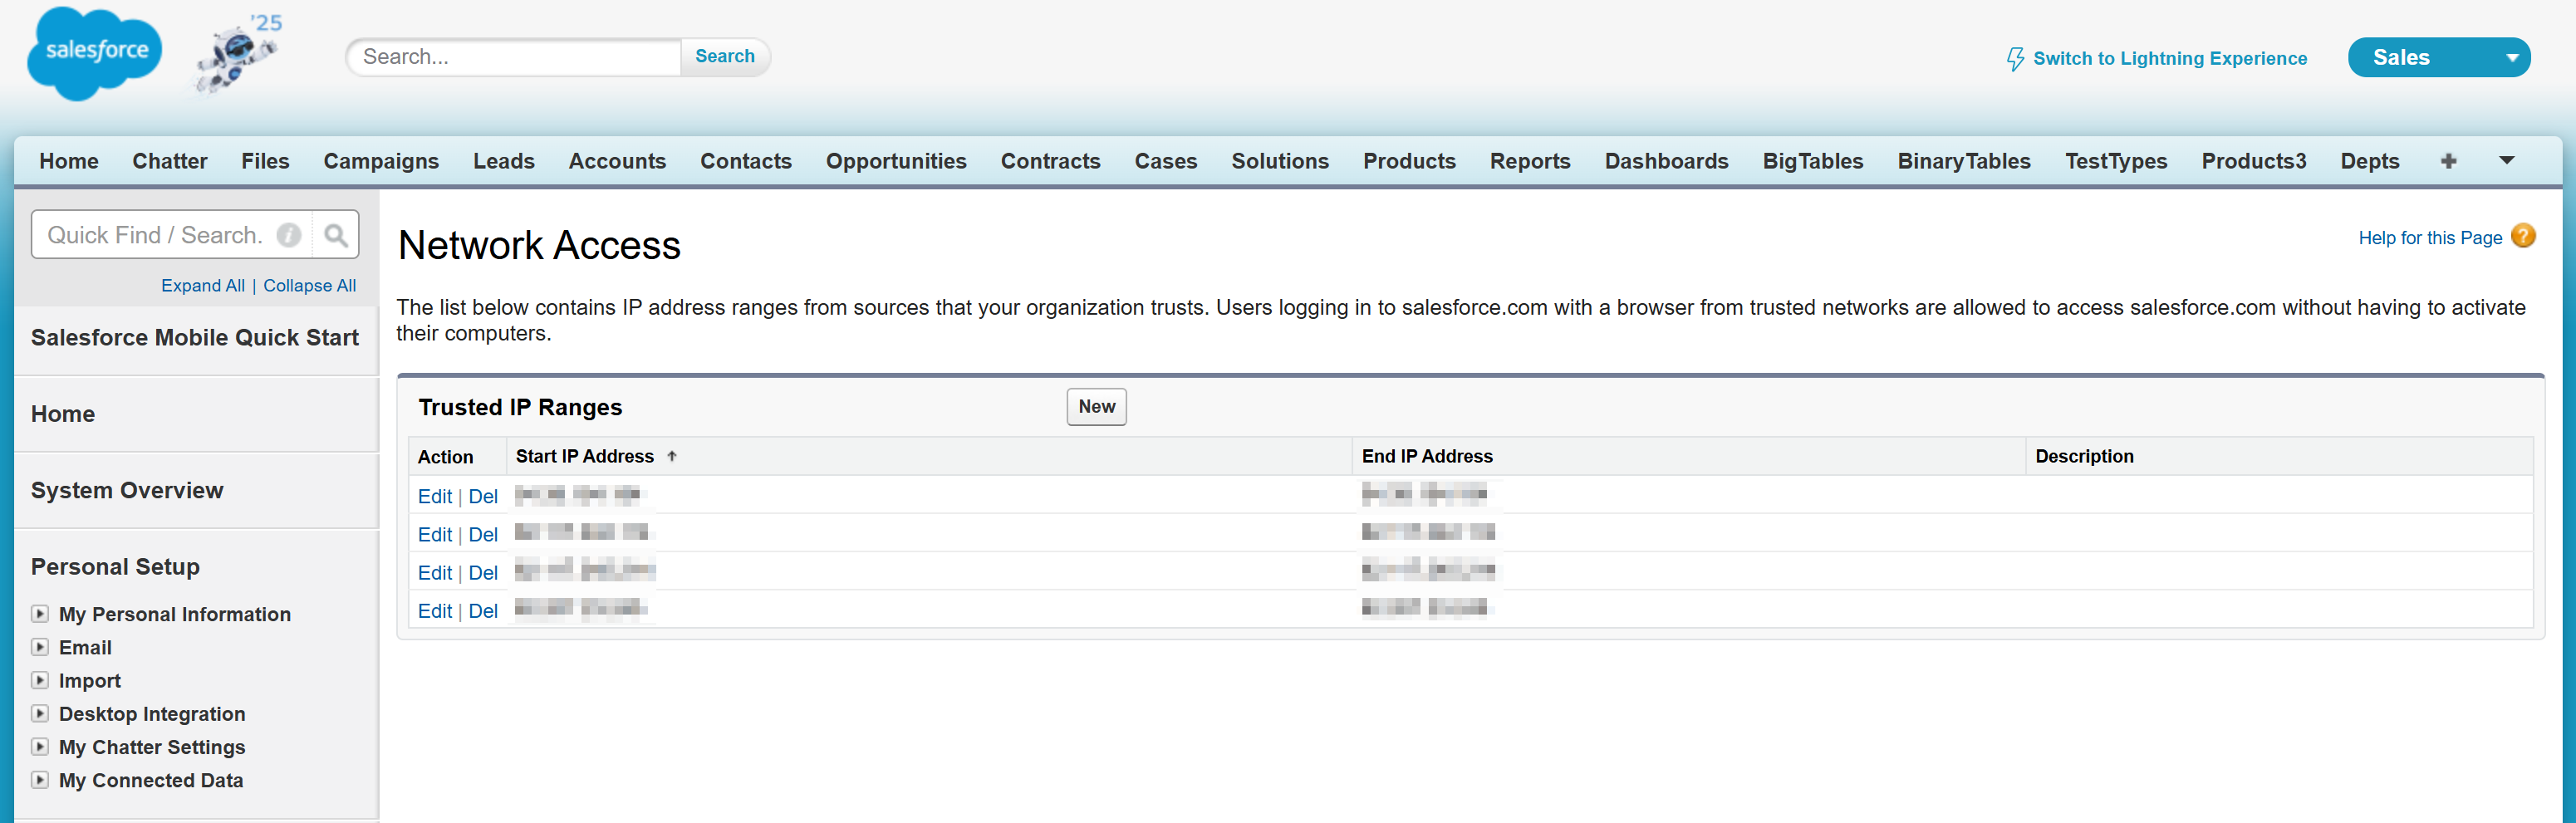Image resolution: width=2576 pixels, height=823 pixels.
Task: Open the Files tab
Action: pyautogui.click(x=265, y=161)
